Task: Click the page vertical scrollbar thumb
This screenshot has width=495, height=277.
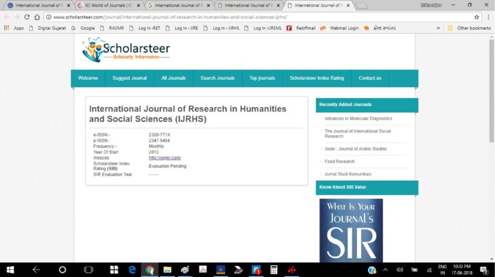Action: [492, 91]
